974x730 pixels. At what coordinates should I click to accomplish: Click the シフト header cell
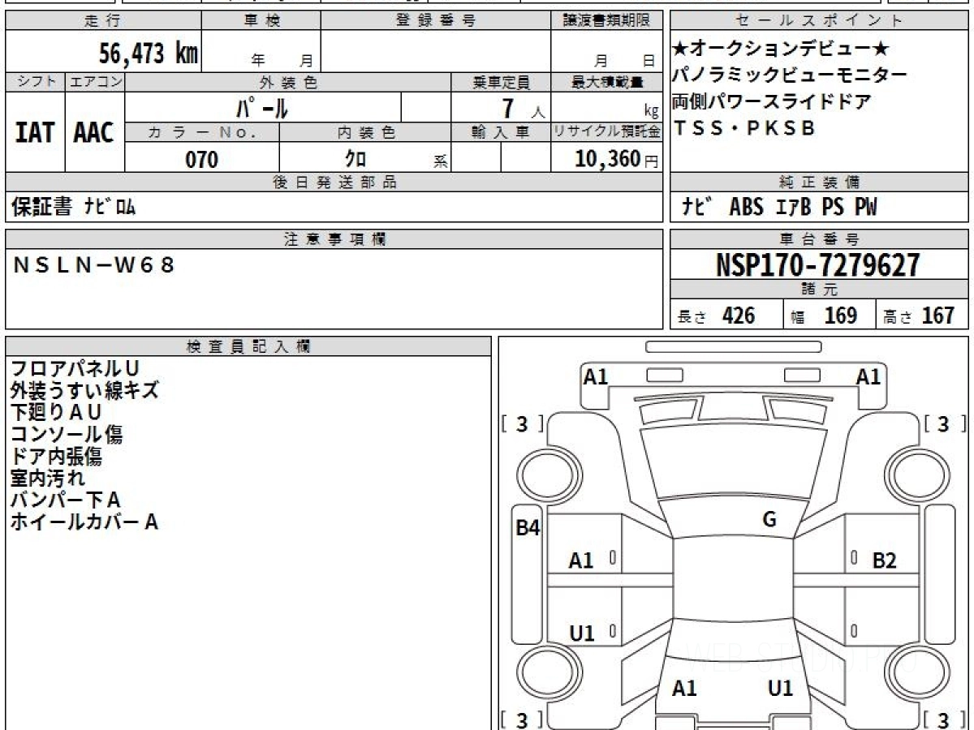point(35,81)
